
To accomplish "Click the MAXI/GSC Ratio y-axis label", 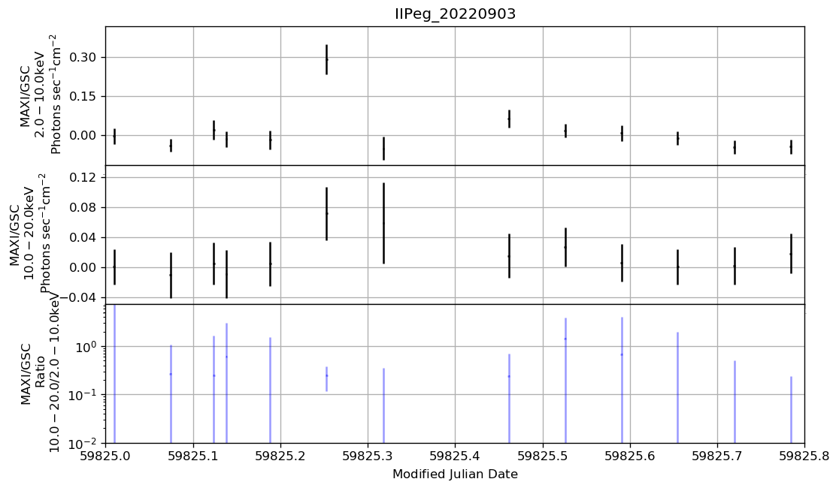I will click(x=32, y=374).
